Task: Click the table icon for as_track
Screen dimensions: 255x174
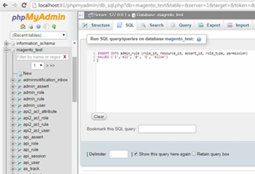Action: pos(19,169)
